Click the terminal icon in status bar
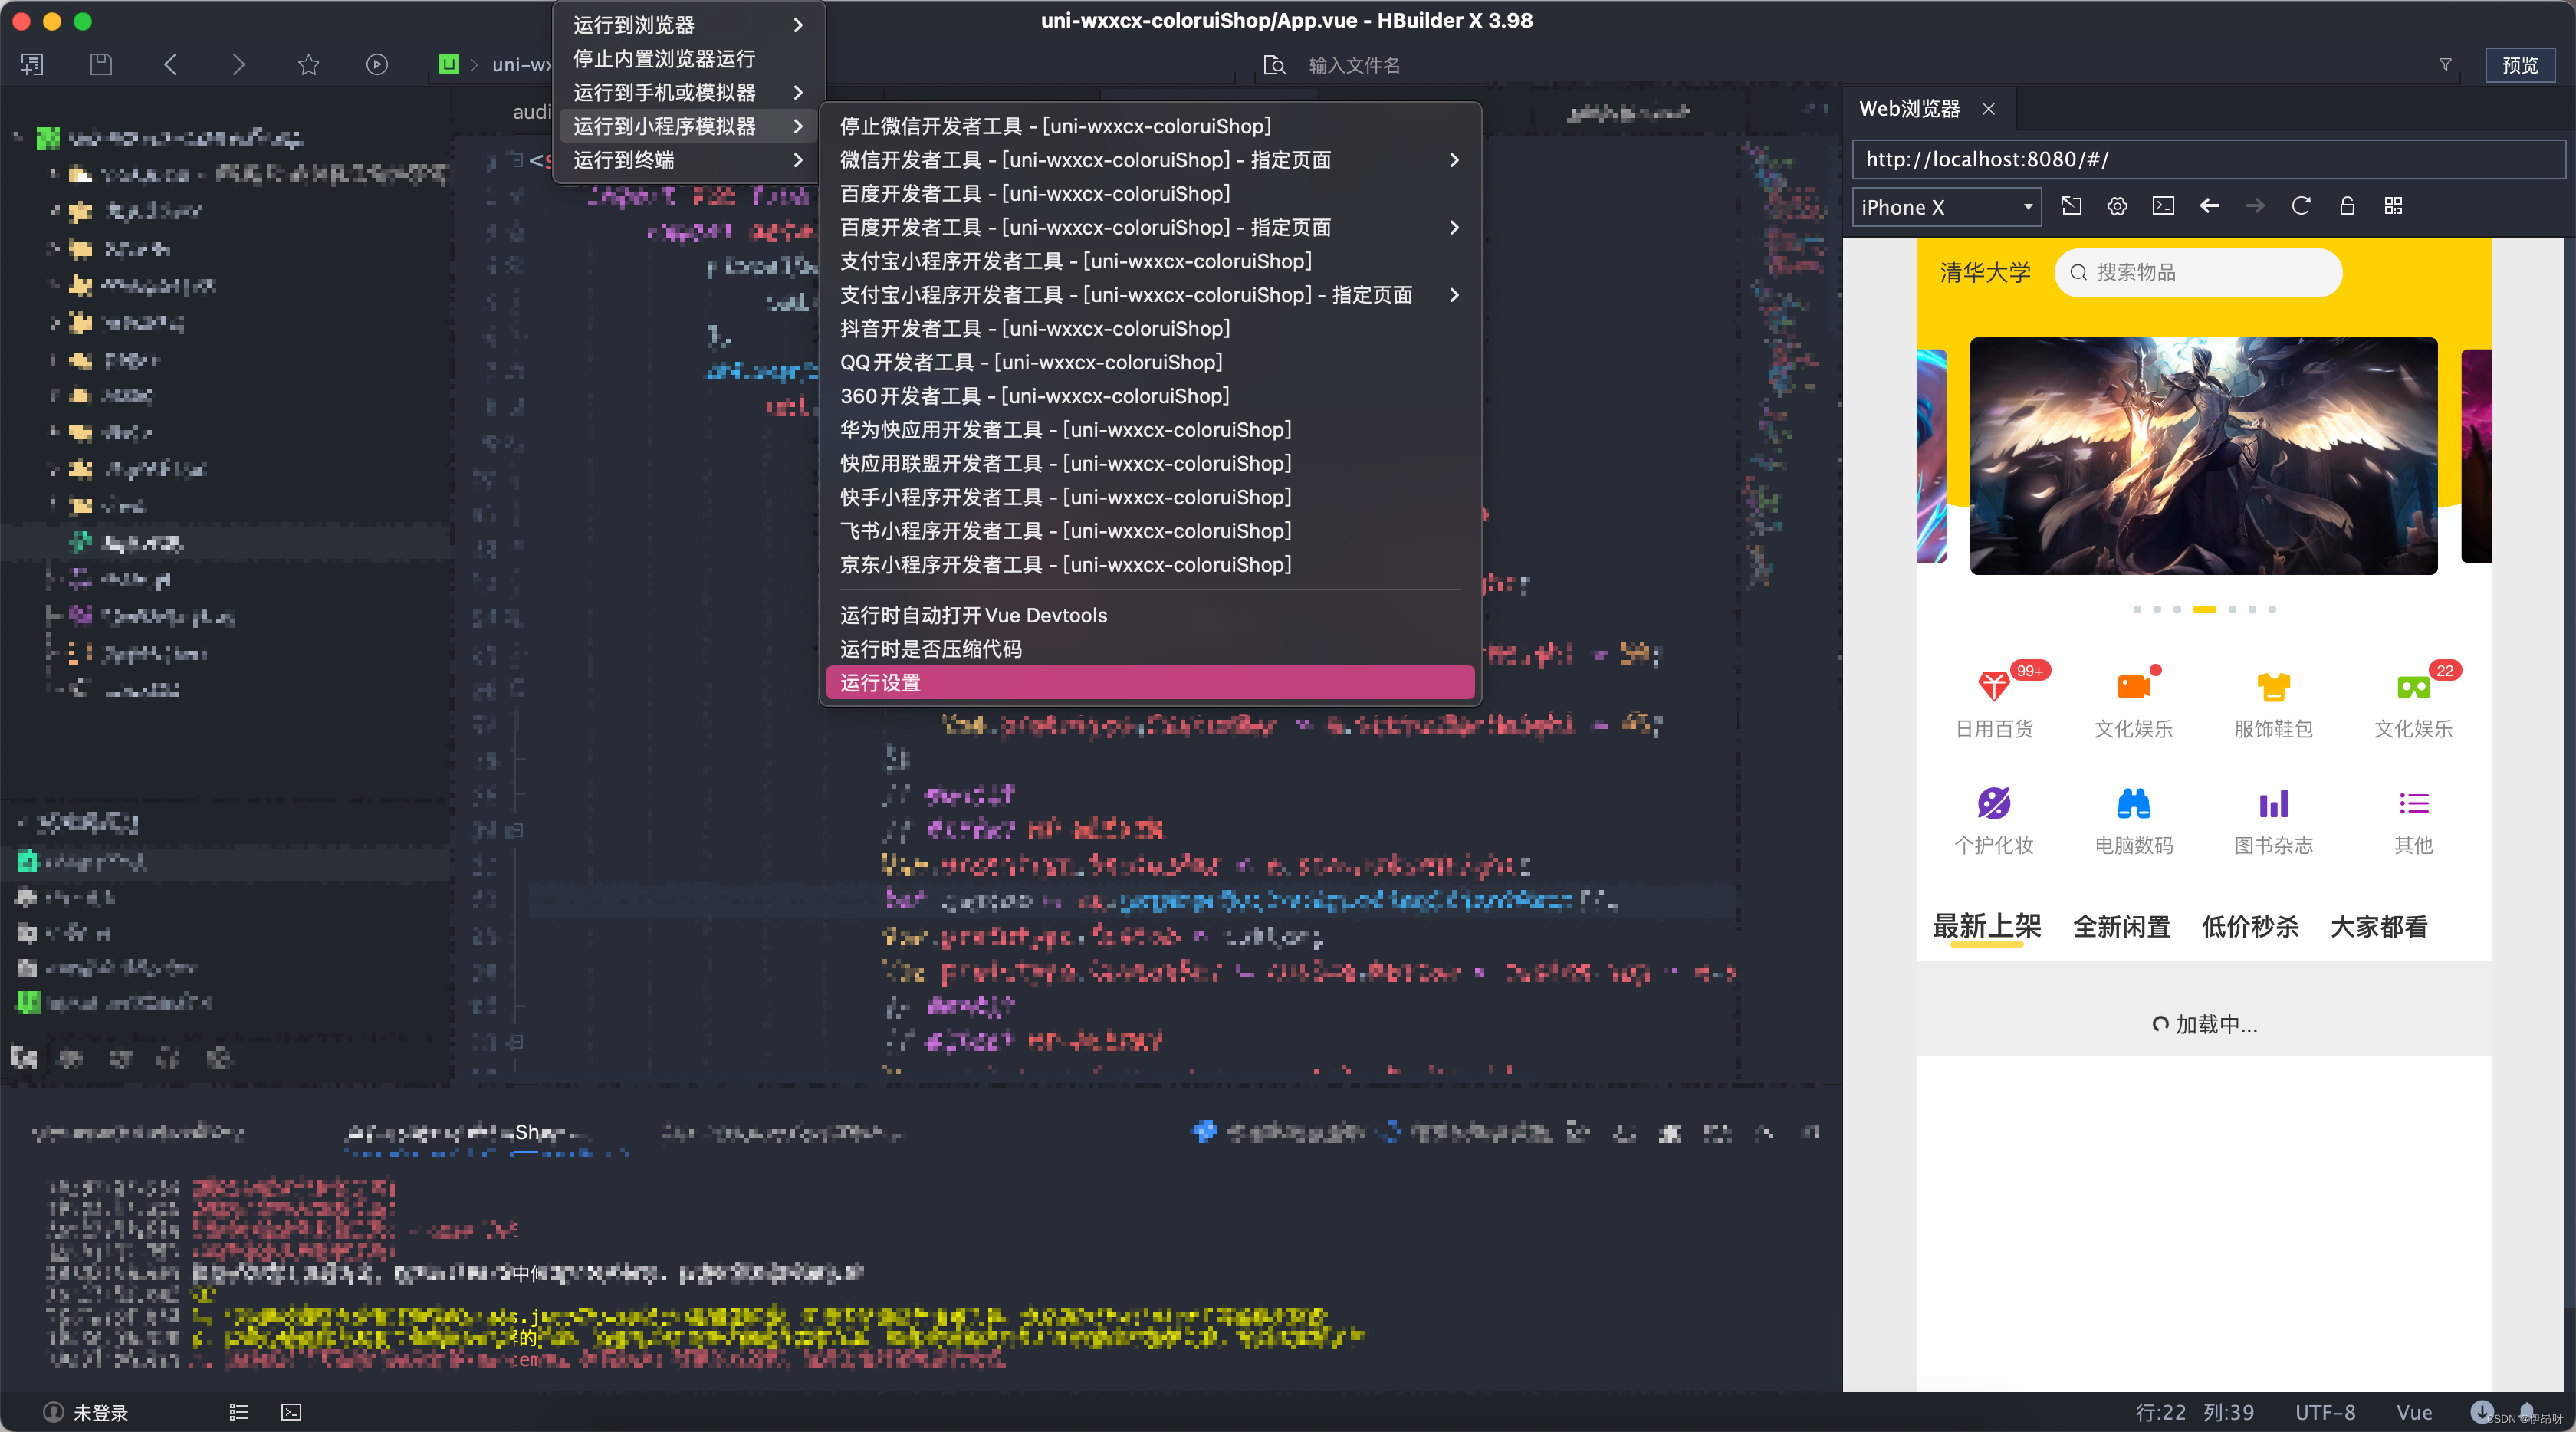The height and width of the screenshot is (1432, 2576). 291,1412
